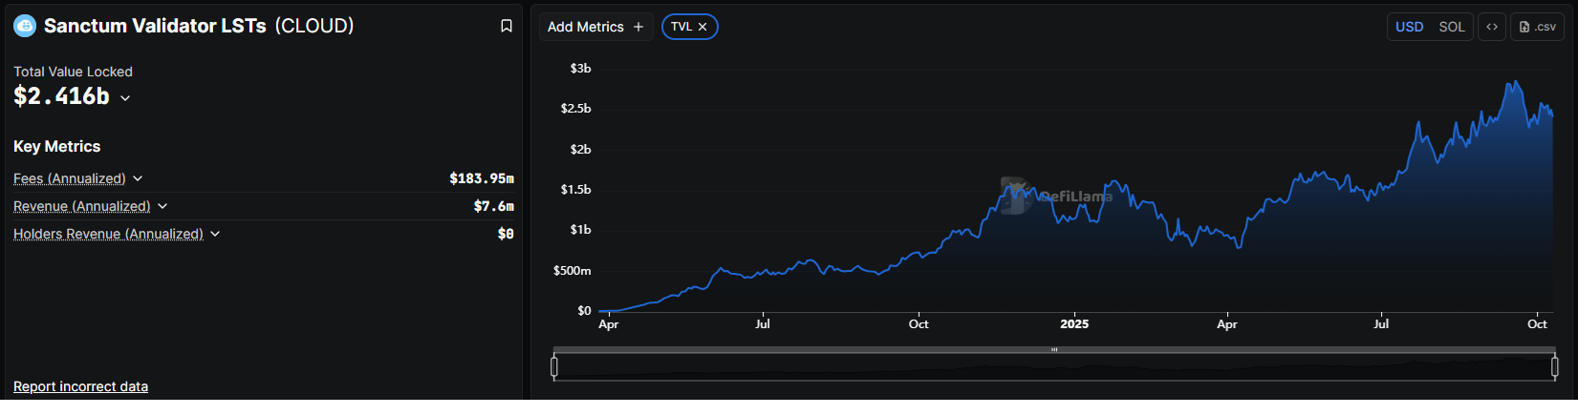
Task: Remove the TVL metric with its X
Action: (x=703, y=27)
